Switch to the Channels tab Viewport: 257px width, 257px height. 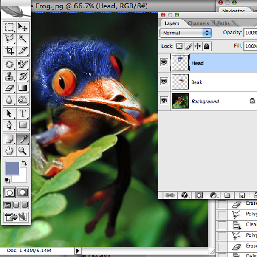(x=198, y=23)
